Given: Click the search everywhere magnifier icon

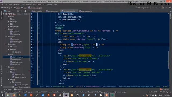Looking at the screenshot, I should tap(170, 8).
